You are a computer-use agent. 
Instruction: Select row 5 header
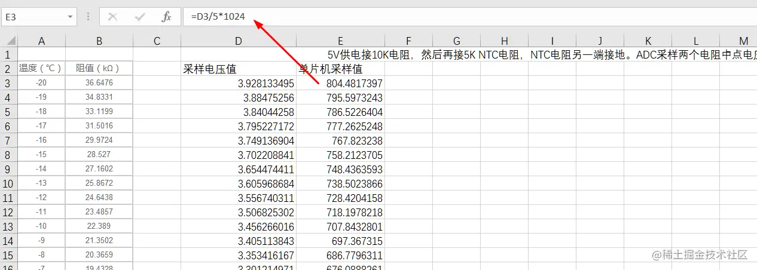[8, 112]
